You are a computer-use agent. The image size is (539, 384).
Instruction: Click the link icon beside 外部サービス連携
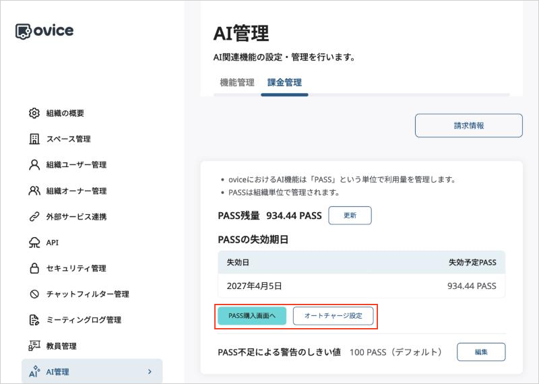click(x=34, y=216)
